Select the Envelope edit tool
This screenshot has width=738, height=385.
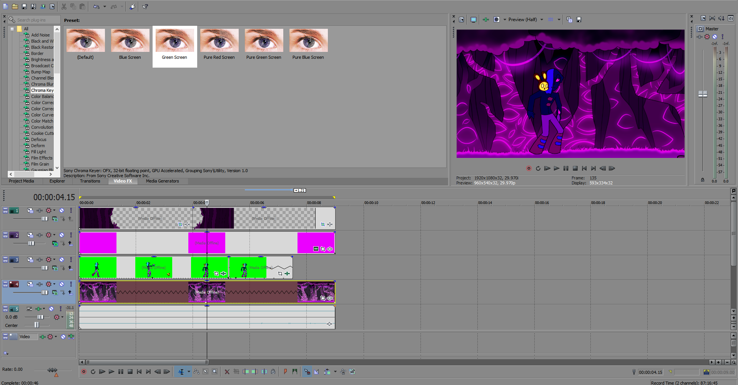point(196,372)
